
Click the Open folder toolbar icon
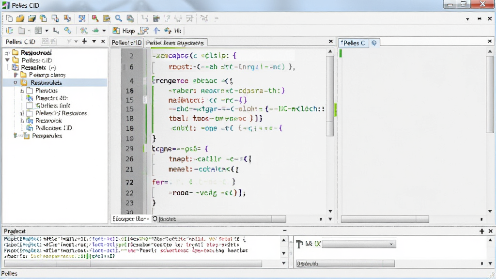[20, 19]
